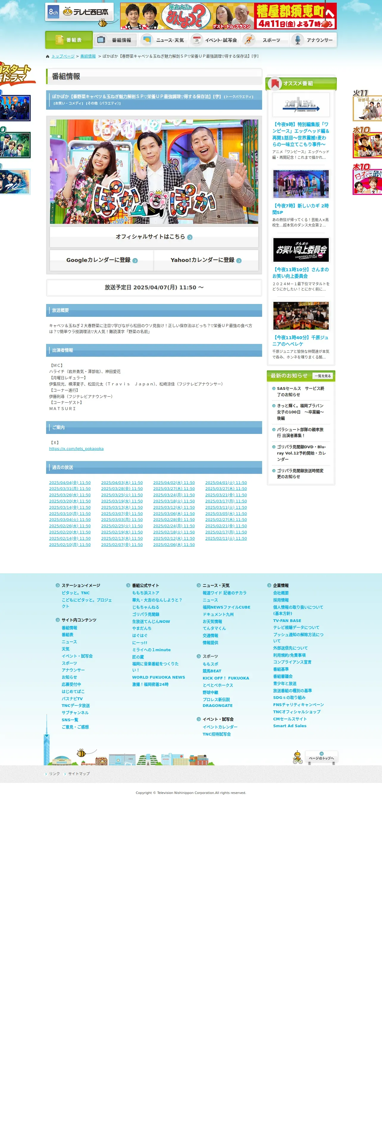Register to Googleカレンダー
The width and height of the screenshot is (382, 1148).
point(102,260)
